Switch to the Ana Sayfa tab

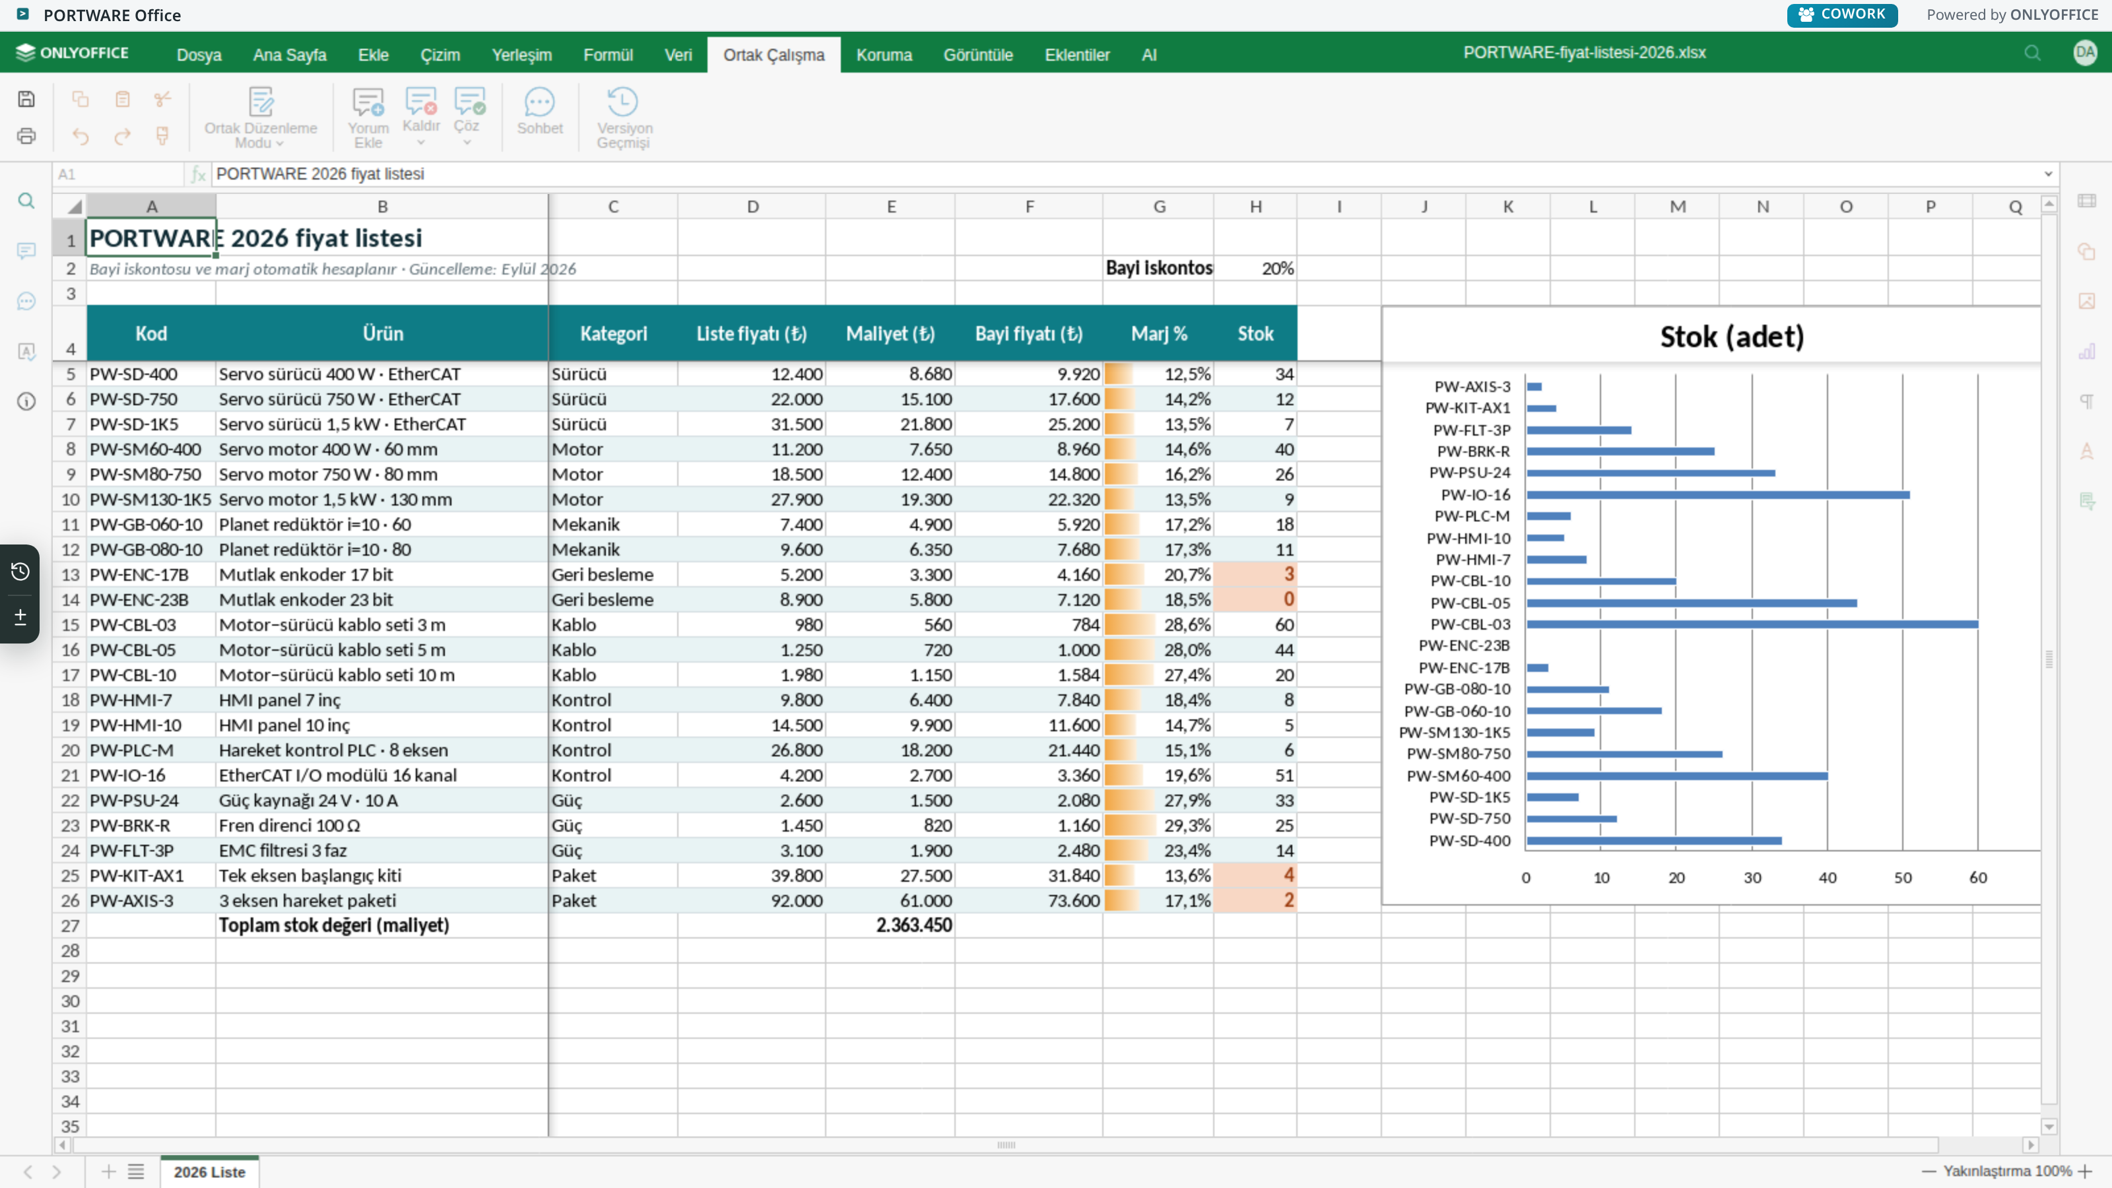pyautogui.click(x=290, y=55)
